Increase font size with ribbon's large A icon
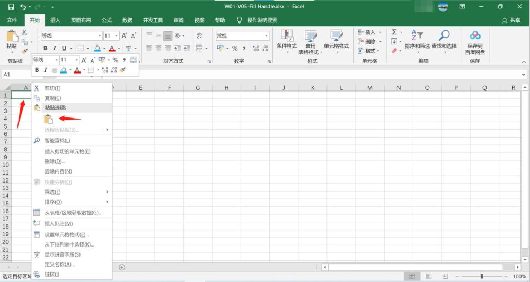530x282 pixels. pos(124,36)
